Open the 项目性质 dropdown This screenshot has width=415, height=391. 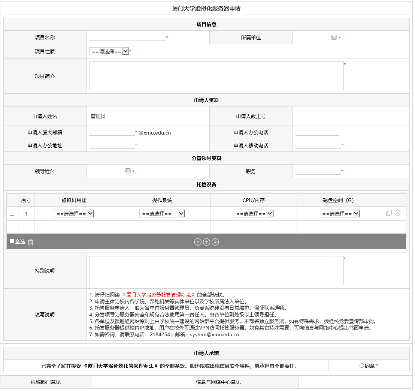coord(109,51)
